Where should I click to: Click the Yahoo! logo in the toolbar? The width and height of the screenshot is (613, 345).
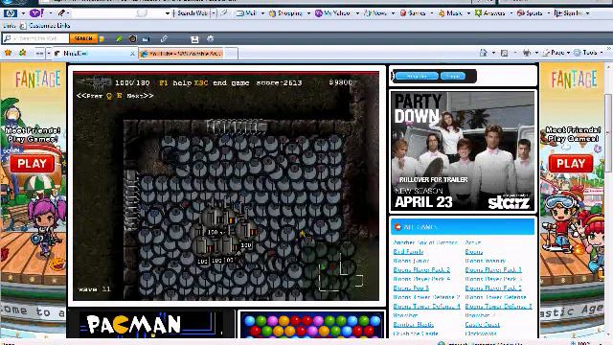(x=36, y=13)
